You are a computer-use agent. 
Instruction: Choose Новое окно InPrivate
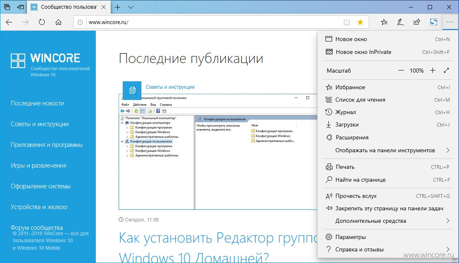pyautogui.click(x=388, y=52)
